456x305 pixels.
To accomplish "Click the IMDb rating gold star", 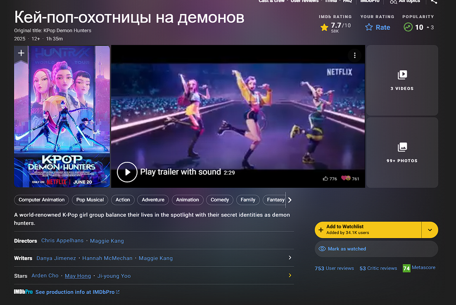I will pyautogui.click(x=324, y=28).
